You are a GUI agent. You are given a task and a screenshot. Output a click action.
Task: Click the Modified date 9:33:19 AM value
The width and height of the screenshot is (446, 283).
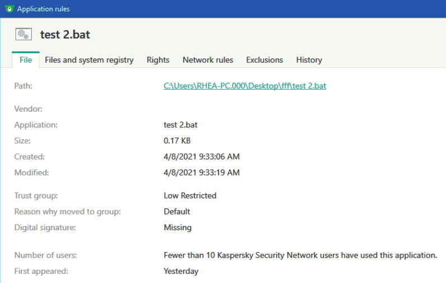coord(202,172)
